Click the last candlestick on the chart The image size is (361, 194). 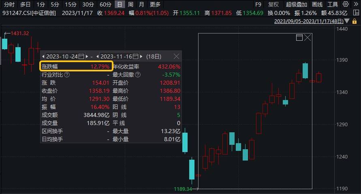tap(318, 77)
